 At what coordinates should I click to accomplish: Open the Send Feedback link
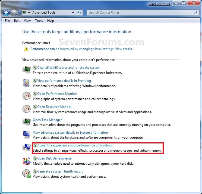pyautogui.click(x=159, y=4)
